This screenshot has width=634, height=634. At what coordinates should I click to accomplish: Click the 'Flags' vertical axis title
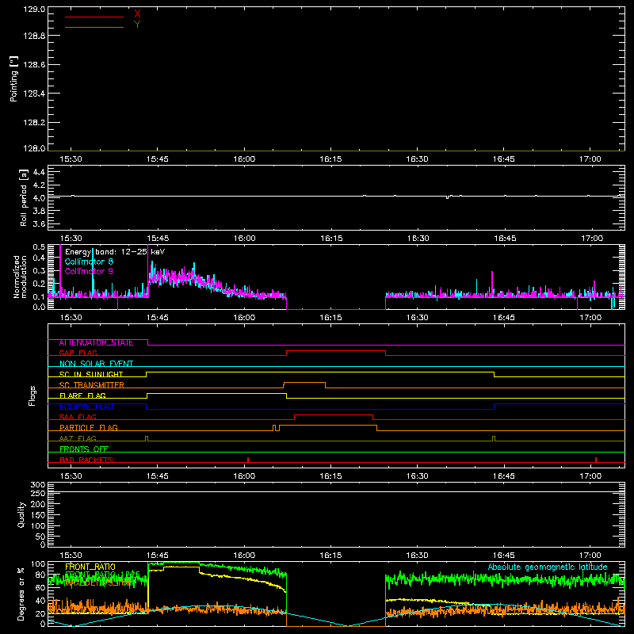32,395
